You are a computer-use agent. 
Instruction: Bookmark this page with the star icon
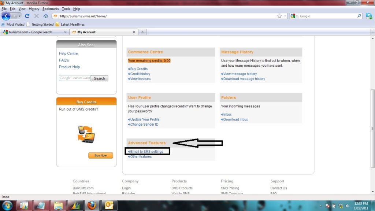tap(279, 16)
